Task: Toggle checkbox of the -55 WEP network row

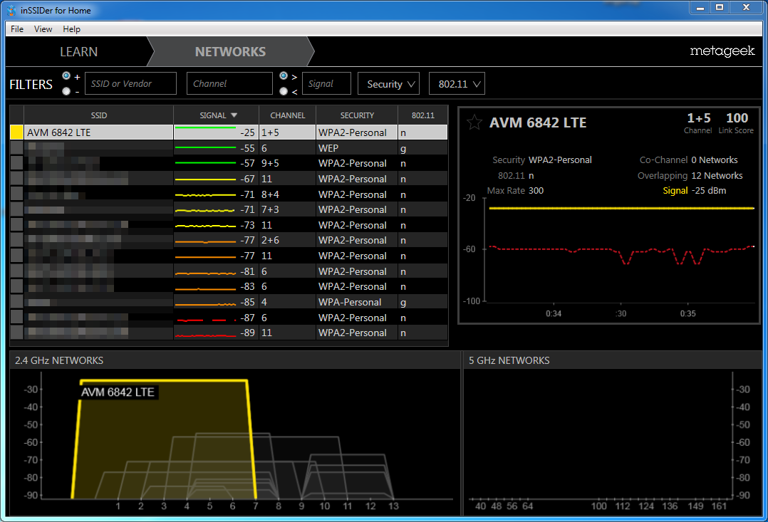Action: pyautogui.click(x=16, y=148)
